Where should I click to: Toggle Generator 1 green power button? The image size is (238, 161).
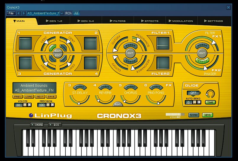(x=52, y=48)
